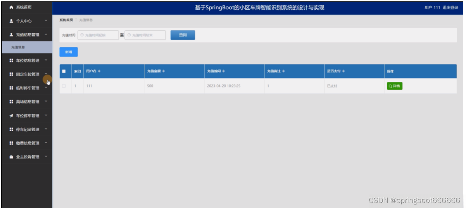The image size is (466, 208).
Task: Expand the 停车记录管理 menu chevron
Action: [46, 129]
